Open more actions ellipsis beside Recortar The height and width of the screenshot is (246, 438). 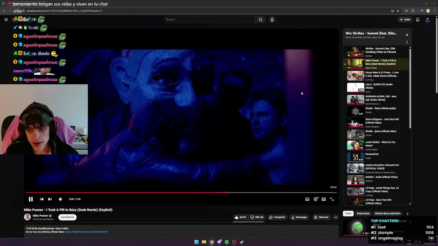click(x=336, y=217)
